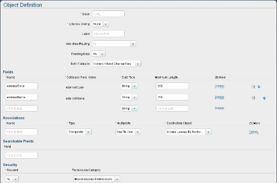Open Todo Category dropdown
Image resolution: width=277 pixels, height=183 pixels.
click(138, 64)
